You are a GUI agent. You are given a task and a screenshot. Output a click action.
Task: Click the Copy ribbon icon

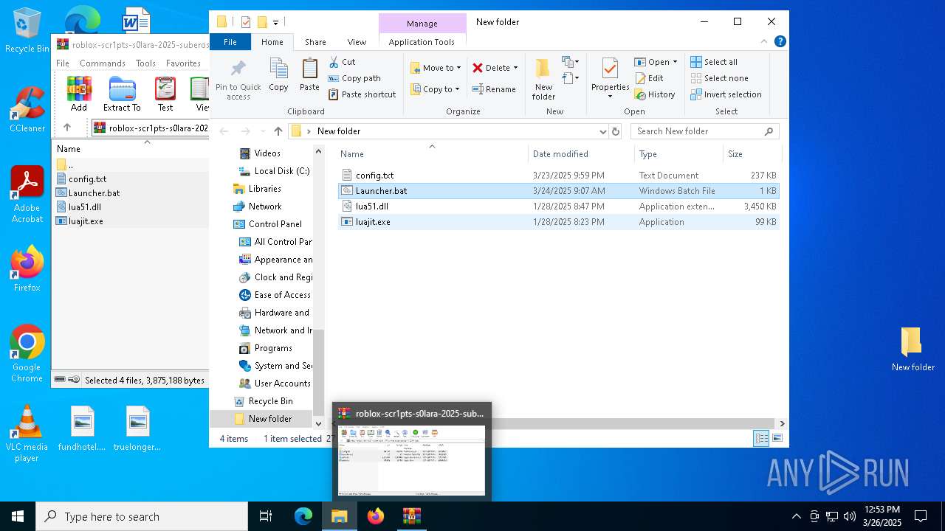click(x=278, y=75)
